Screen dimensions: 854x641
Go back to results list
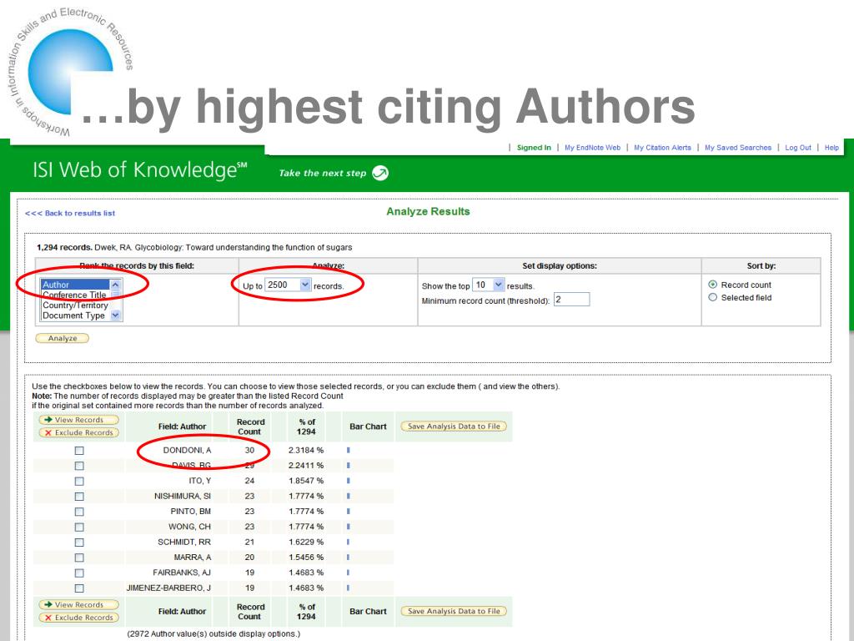(x=70, y=213)
